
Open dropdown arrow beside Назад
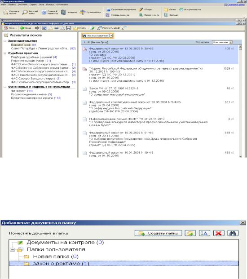[x=33, y=28]
